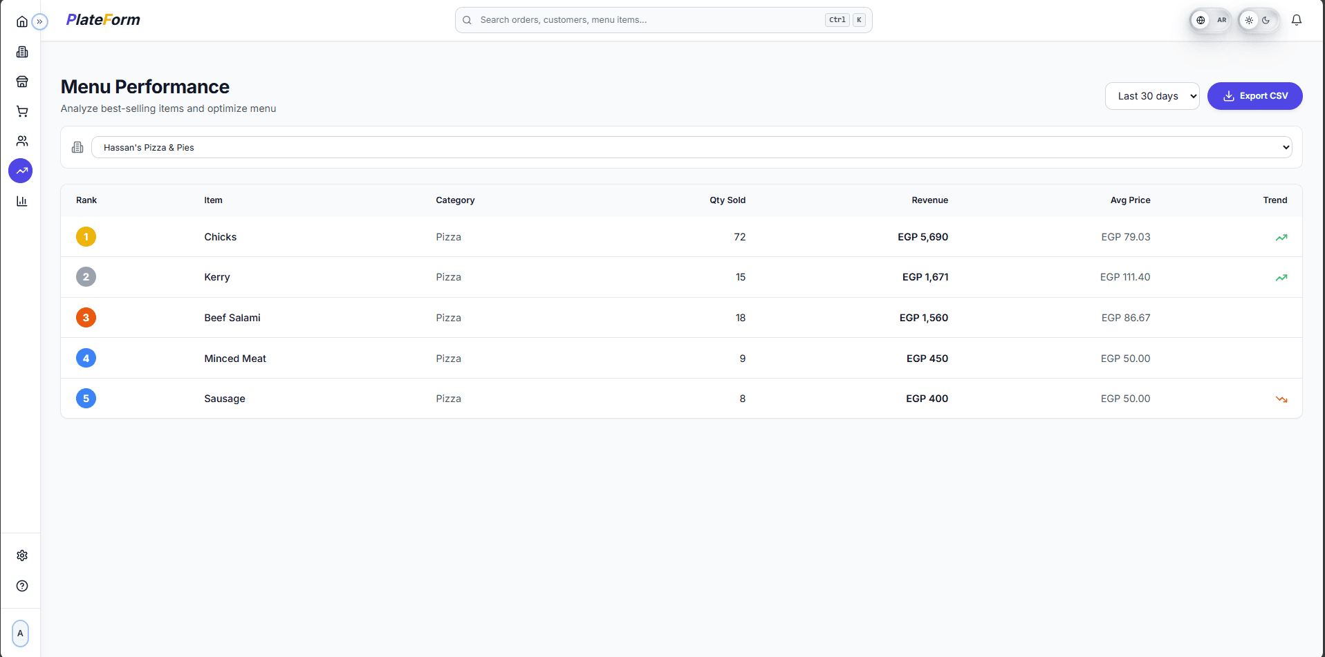Viewport: 1325px width, 657px height.
Task: Toggle language to AR
Action: point(1221,20)
